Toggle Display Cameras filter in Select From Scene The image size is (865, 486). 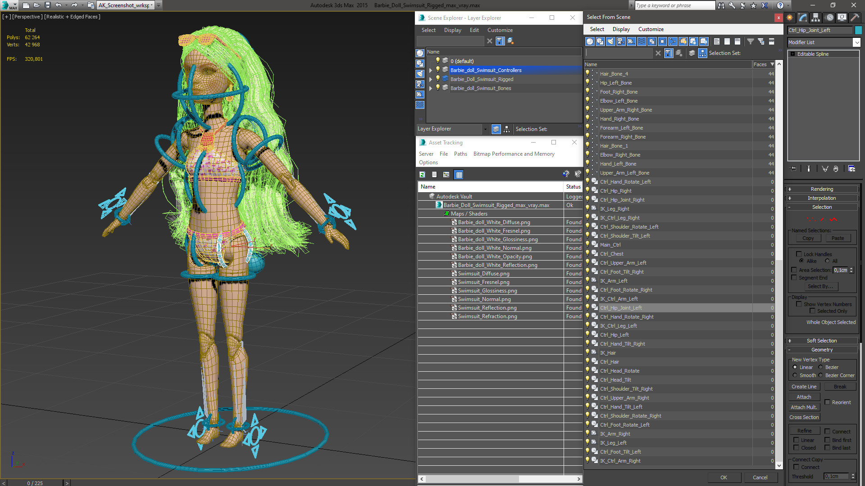pyautogui.click(x=621, y=41)
